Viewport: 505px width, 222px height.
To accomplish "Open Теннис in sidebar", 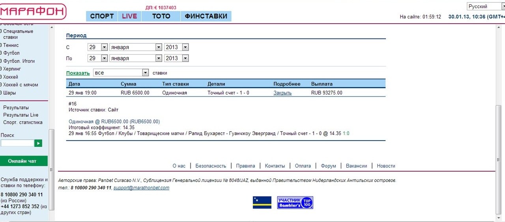I will (x=11, y=45).
